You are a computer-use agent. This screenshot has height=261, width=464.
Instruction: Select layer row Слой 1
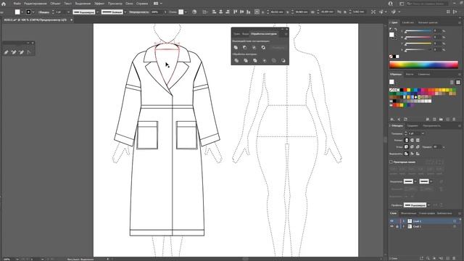[x=426, y=226]
